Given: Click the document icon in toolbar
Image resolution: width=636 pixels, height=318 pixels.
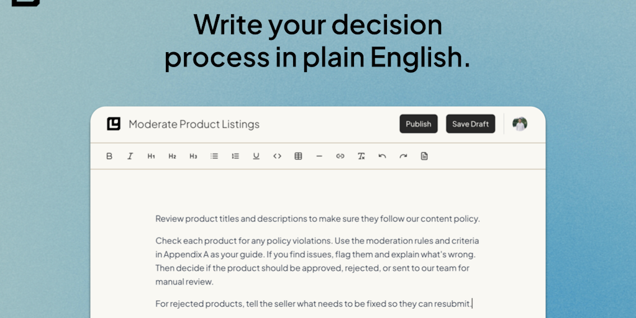Looking at the screenshot, I should pyautogui.click(x=424, y=156).
